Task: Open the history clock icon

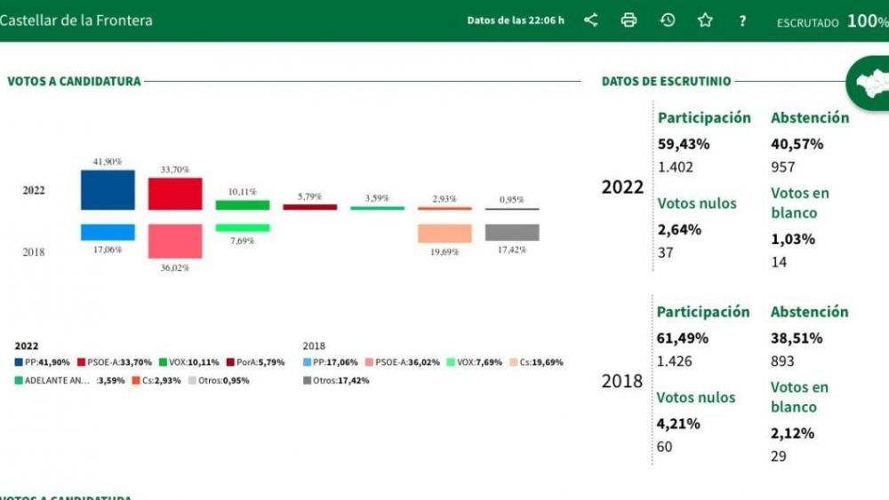Action: (x=668, y=20)
